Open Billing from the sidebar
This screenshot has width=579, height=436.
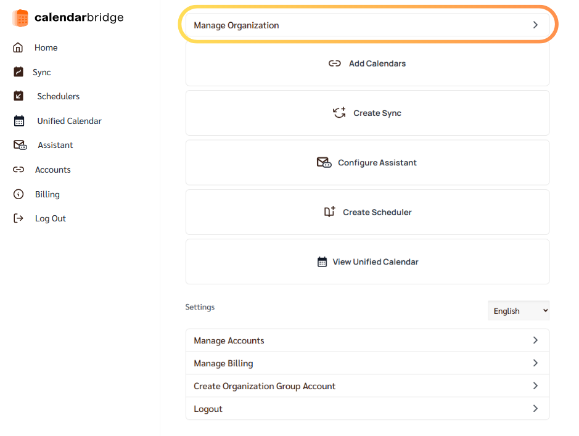[47, 194]
